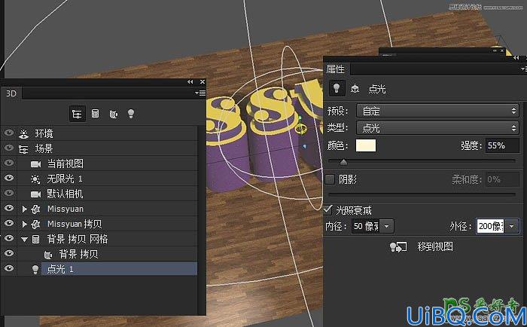
Task: Click the 强度 intensity slider handle
Action: [x=343, y=163]
